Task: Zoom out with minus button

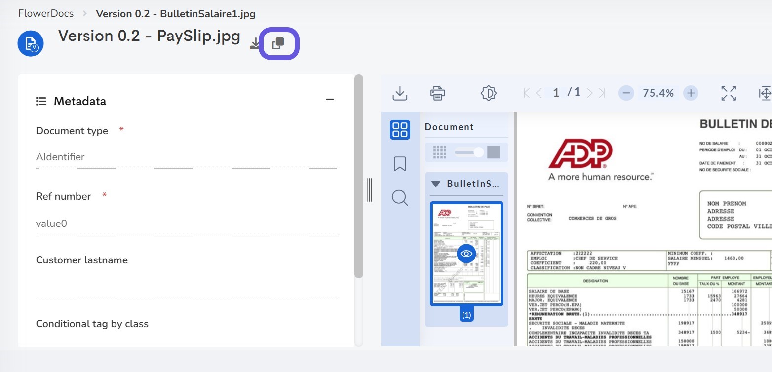Action: 626,93
